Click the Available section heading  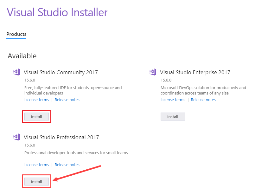(x=22, y=56)
